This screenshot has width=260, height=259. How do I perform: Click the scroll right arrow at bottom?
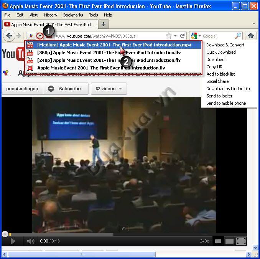pos(249,254)
